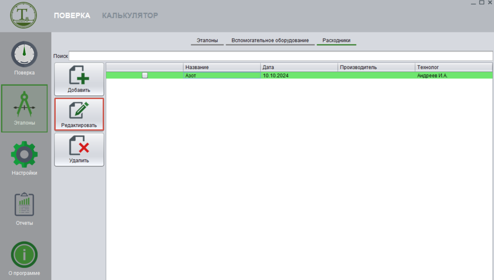Open the Поверка gauge icon in sidebar
This screenshot has height=280, width=494.
24,55
